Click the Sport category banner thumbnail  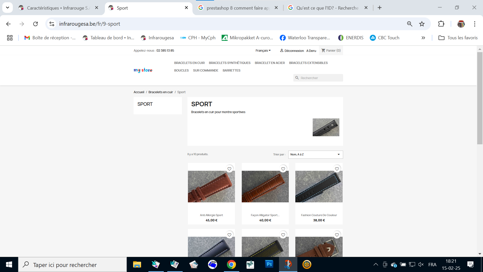[x=326, y=127]
